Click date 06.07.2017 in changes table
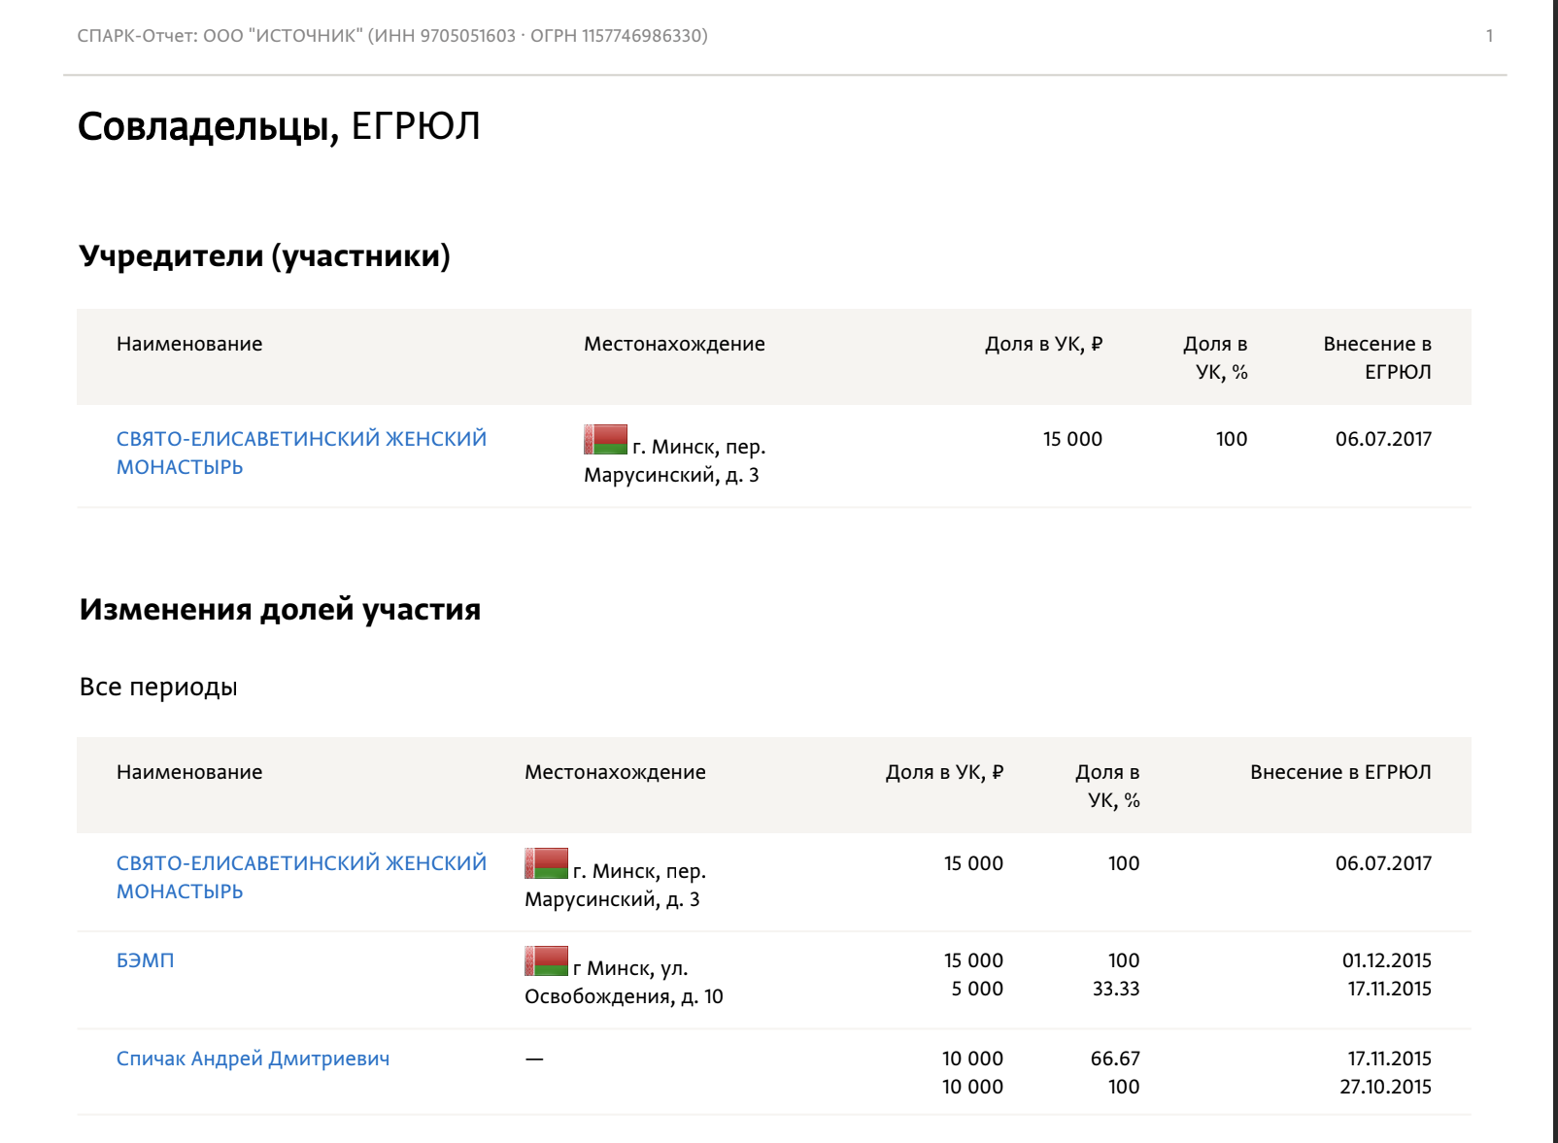1558x1143 pixels. click(x=1383, y=863)
